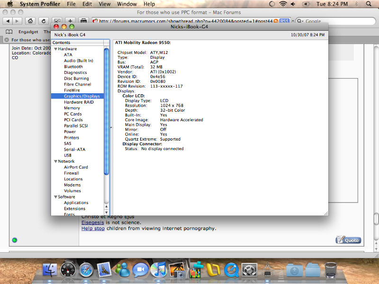
Task: Click the battery status icon
Action: [306, 4]
